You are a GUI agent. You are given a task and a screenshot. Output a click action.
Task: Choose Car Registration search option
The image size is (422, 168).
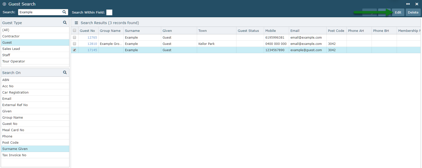coord(35,92)
